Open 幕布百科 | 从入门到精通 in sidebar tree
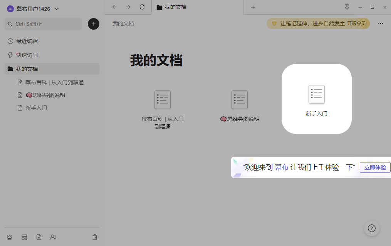The width and height of the screenshot is (391, 246). click(54, 82)
